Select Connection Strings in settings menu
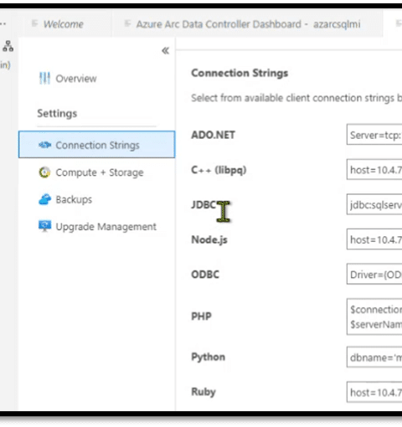This screenshot has width=402, height=427. pyautogui.click(x=96, y=145)
